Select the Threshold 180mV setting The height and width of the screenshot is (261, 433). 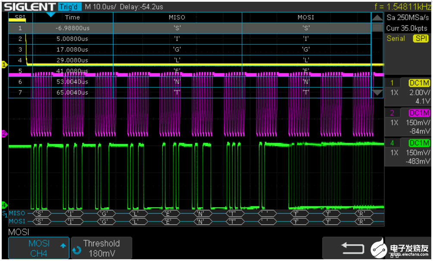coord(102,248)
